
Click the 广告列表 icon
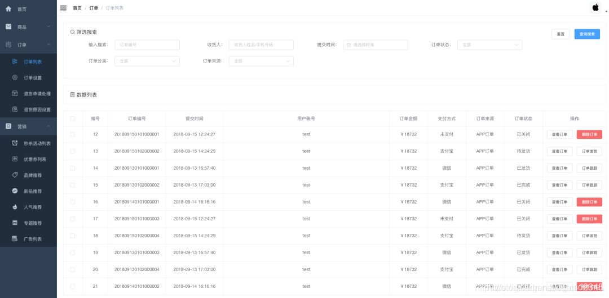[15, 239]
